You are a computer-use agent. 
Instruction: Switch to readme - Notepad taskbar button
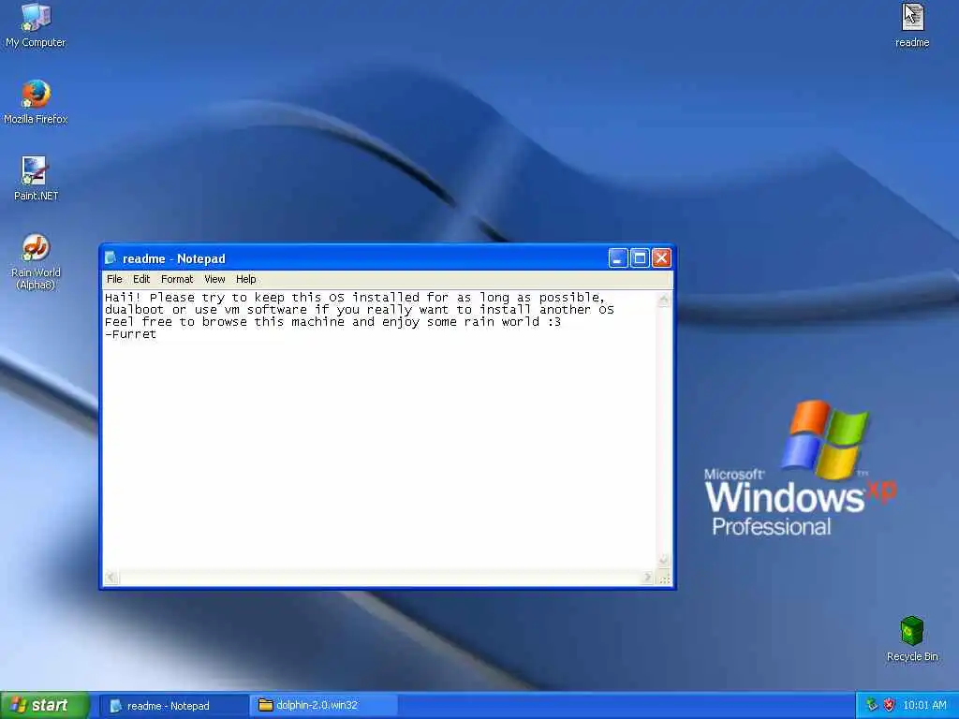pyautogui.click(x=173, y=706)
